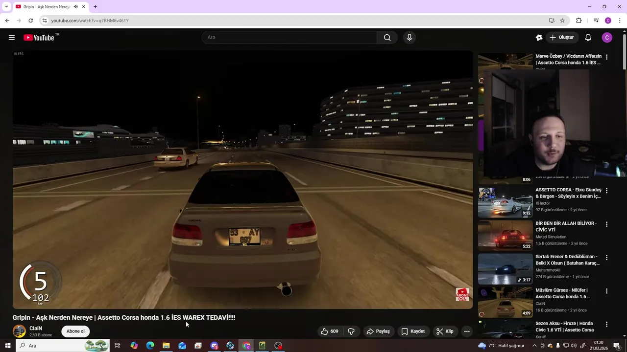Open the YouTube notifications bell

pos(588,38)
